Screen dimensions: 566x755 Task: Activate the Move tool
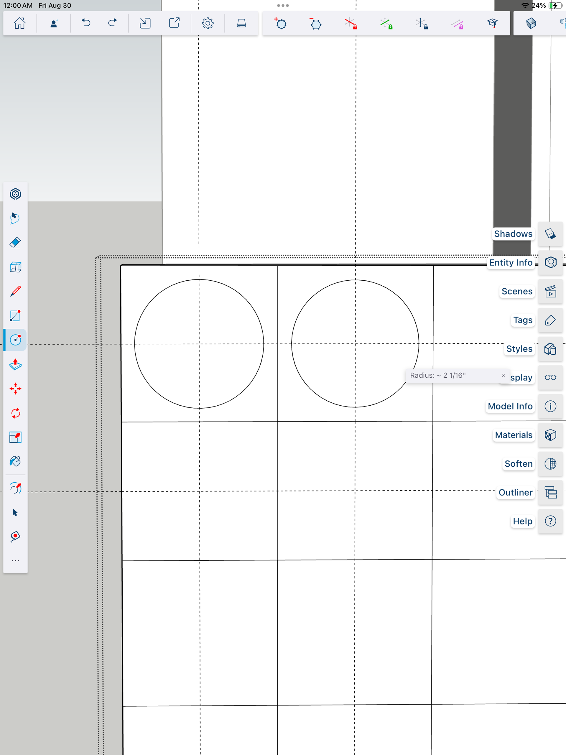(15, 389)
